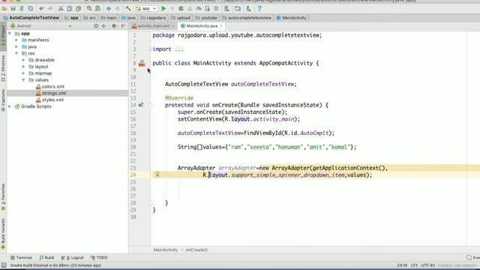The height and width of the screenshot is (270, 480).
Task: Open the Terminal tool window
Action: (x=21, y=258)
